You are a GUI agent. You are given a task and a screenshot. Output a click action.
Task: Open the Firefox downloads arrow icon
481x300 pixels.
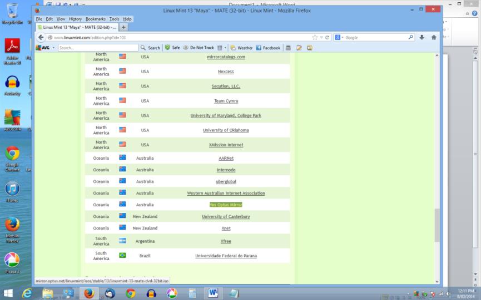(x=422, y=37)
